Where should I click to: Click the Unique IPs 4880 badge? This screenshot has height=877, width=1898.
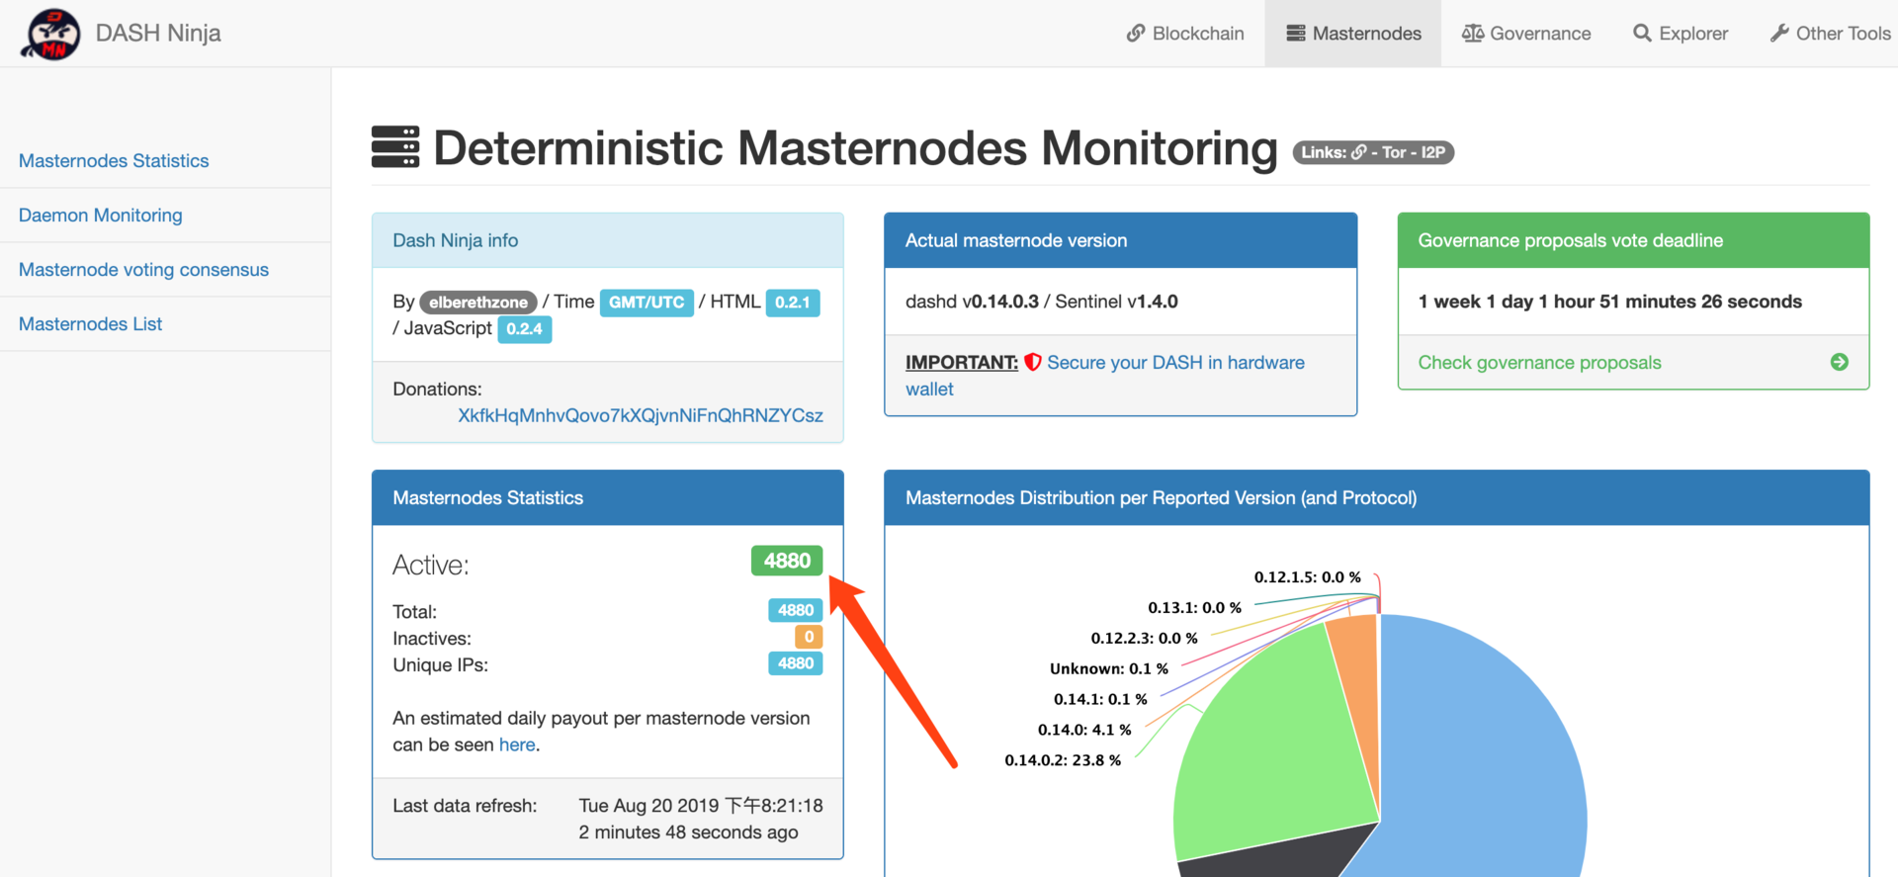coord(796,663)
